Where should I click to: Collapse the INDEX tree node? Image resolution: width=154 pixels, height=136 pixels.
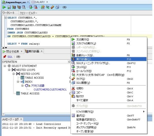pos(18,82)
